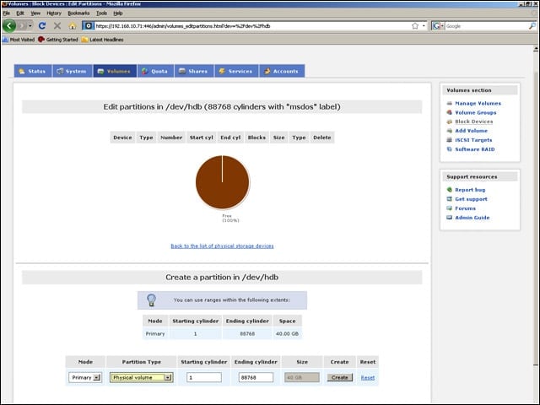The image size is (540, 405).
Task: Click the site identity icon in address bar
Action: (x=88, y=26)
